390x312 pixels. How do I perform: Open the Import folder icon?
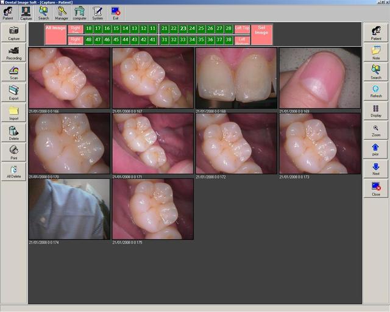point(13,113)
